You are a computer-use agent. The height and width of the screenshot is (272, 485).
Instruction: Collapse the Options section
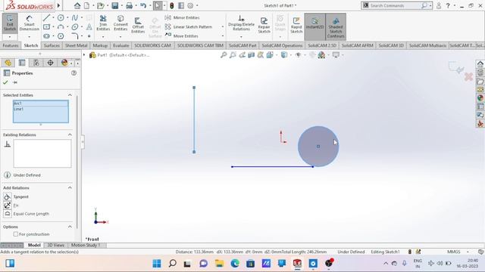tap(70, 227)
